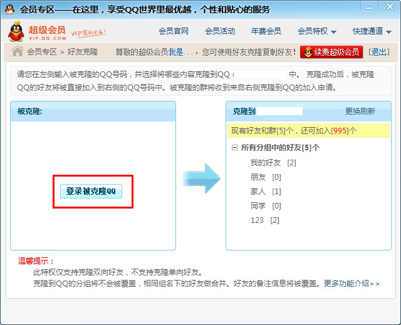
Task: Select the 我的好友 group
Action: (x=265, y=163)
